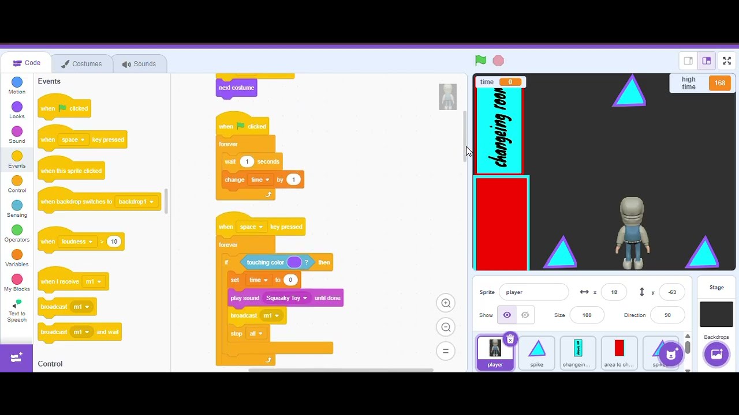Open the Costumes tab

(81, 64)
